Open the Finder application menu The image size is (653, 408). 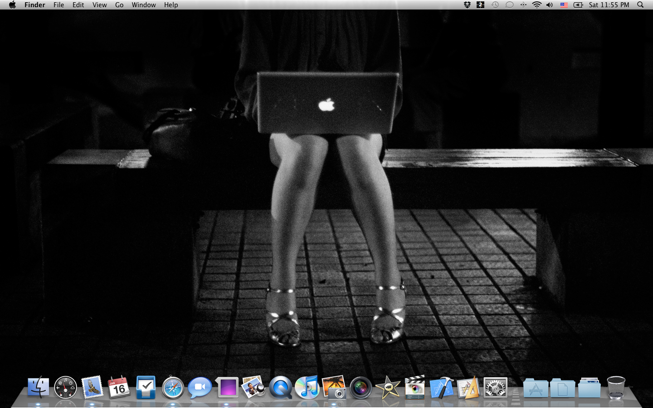click(x=35, y=5)
